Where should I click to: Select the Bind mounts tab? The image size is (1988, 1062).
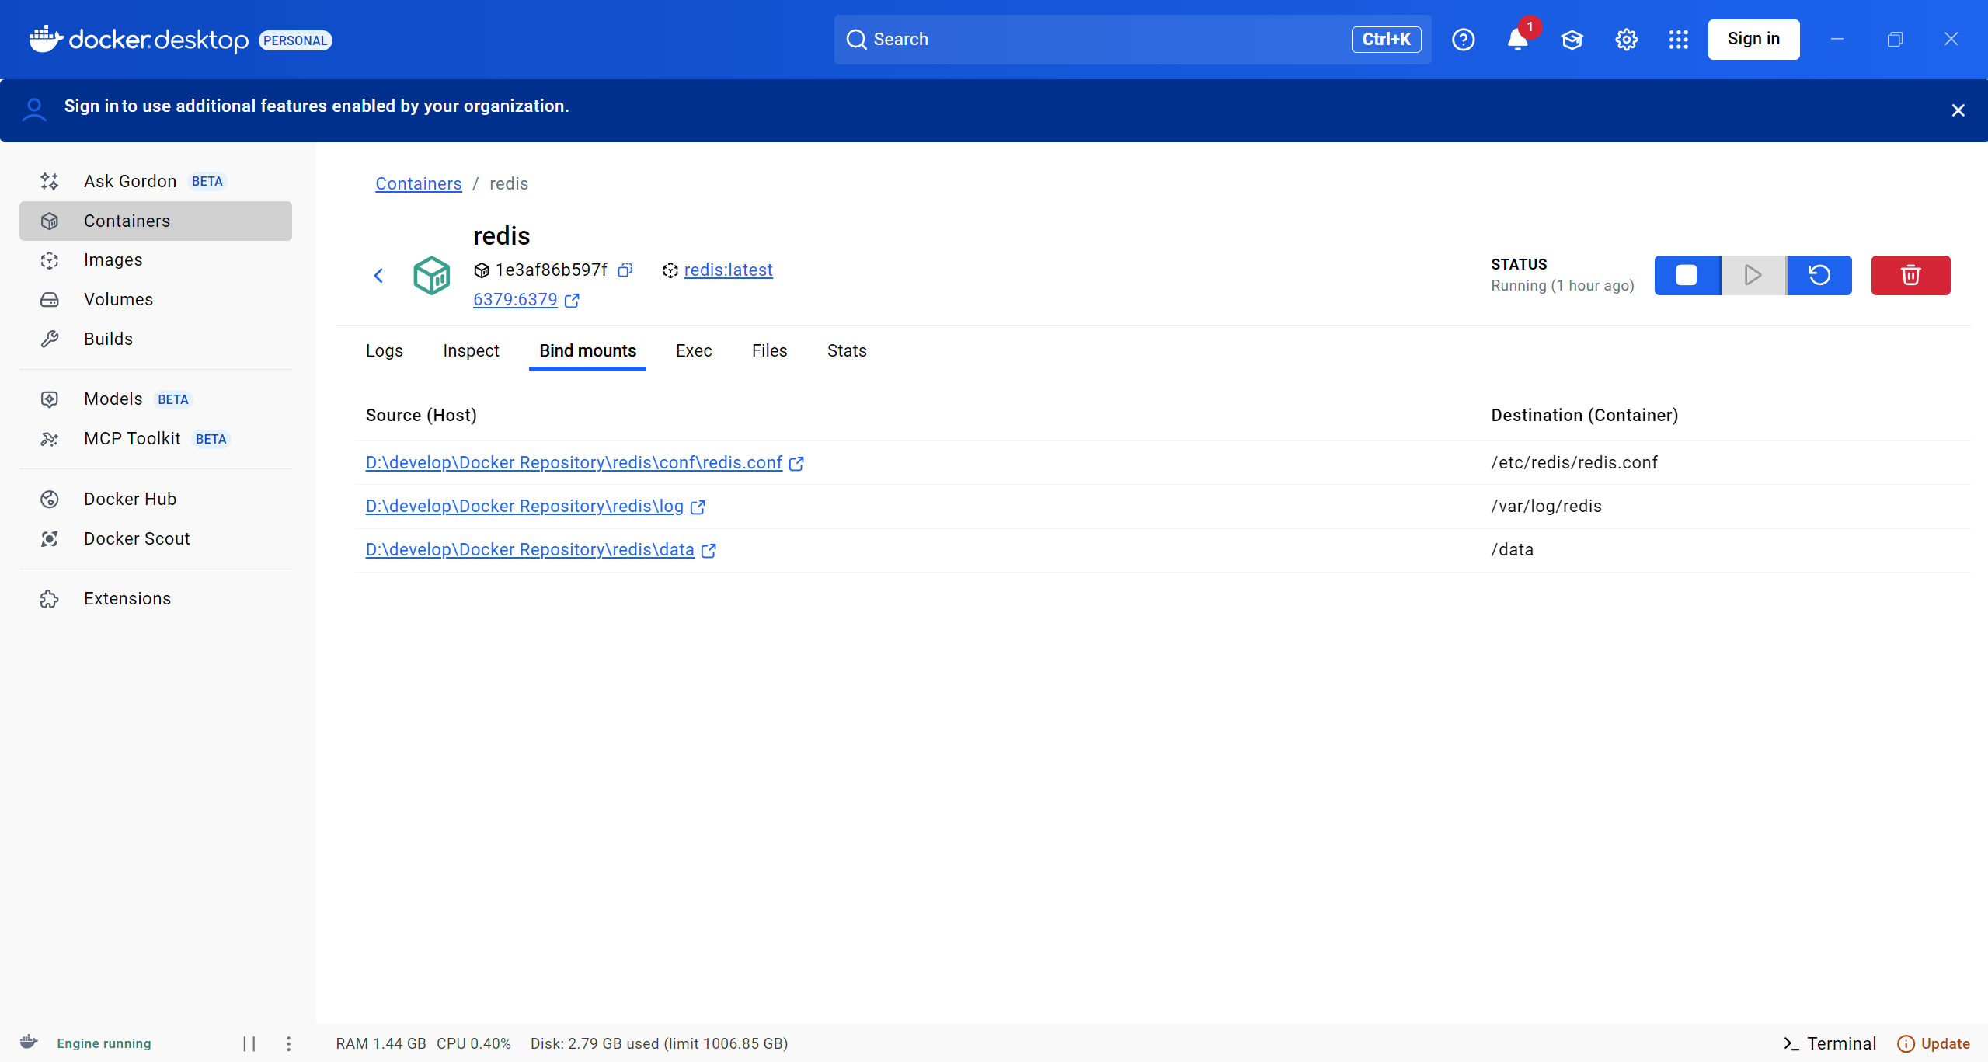click(587, 351)
